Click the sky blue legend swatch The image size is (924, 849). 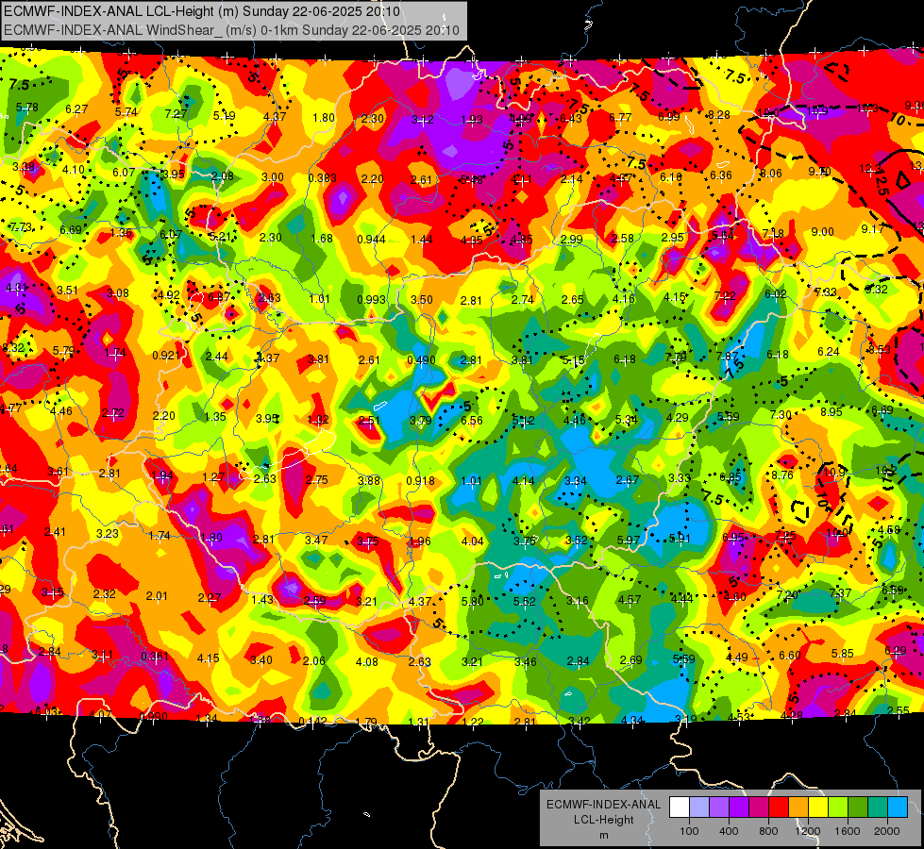pos(898,807)
